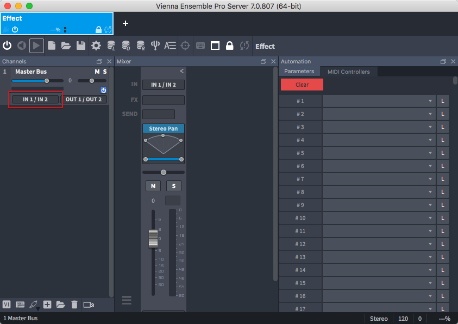Click the play button in the toolbar
This screenshot has width=458, height=324.
(x=36, y=46)
